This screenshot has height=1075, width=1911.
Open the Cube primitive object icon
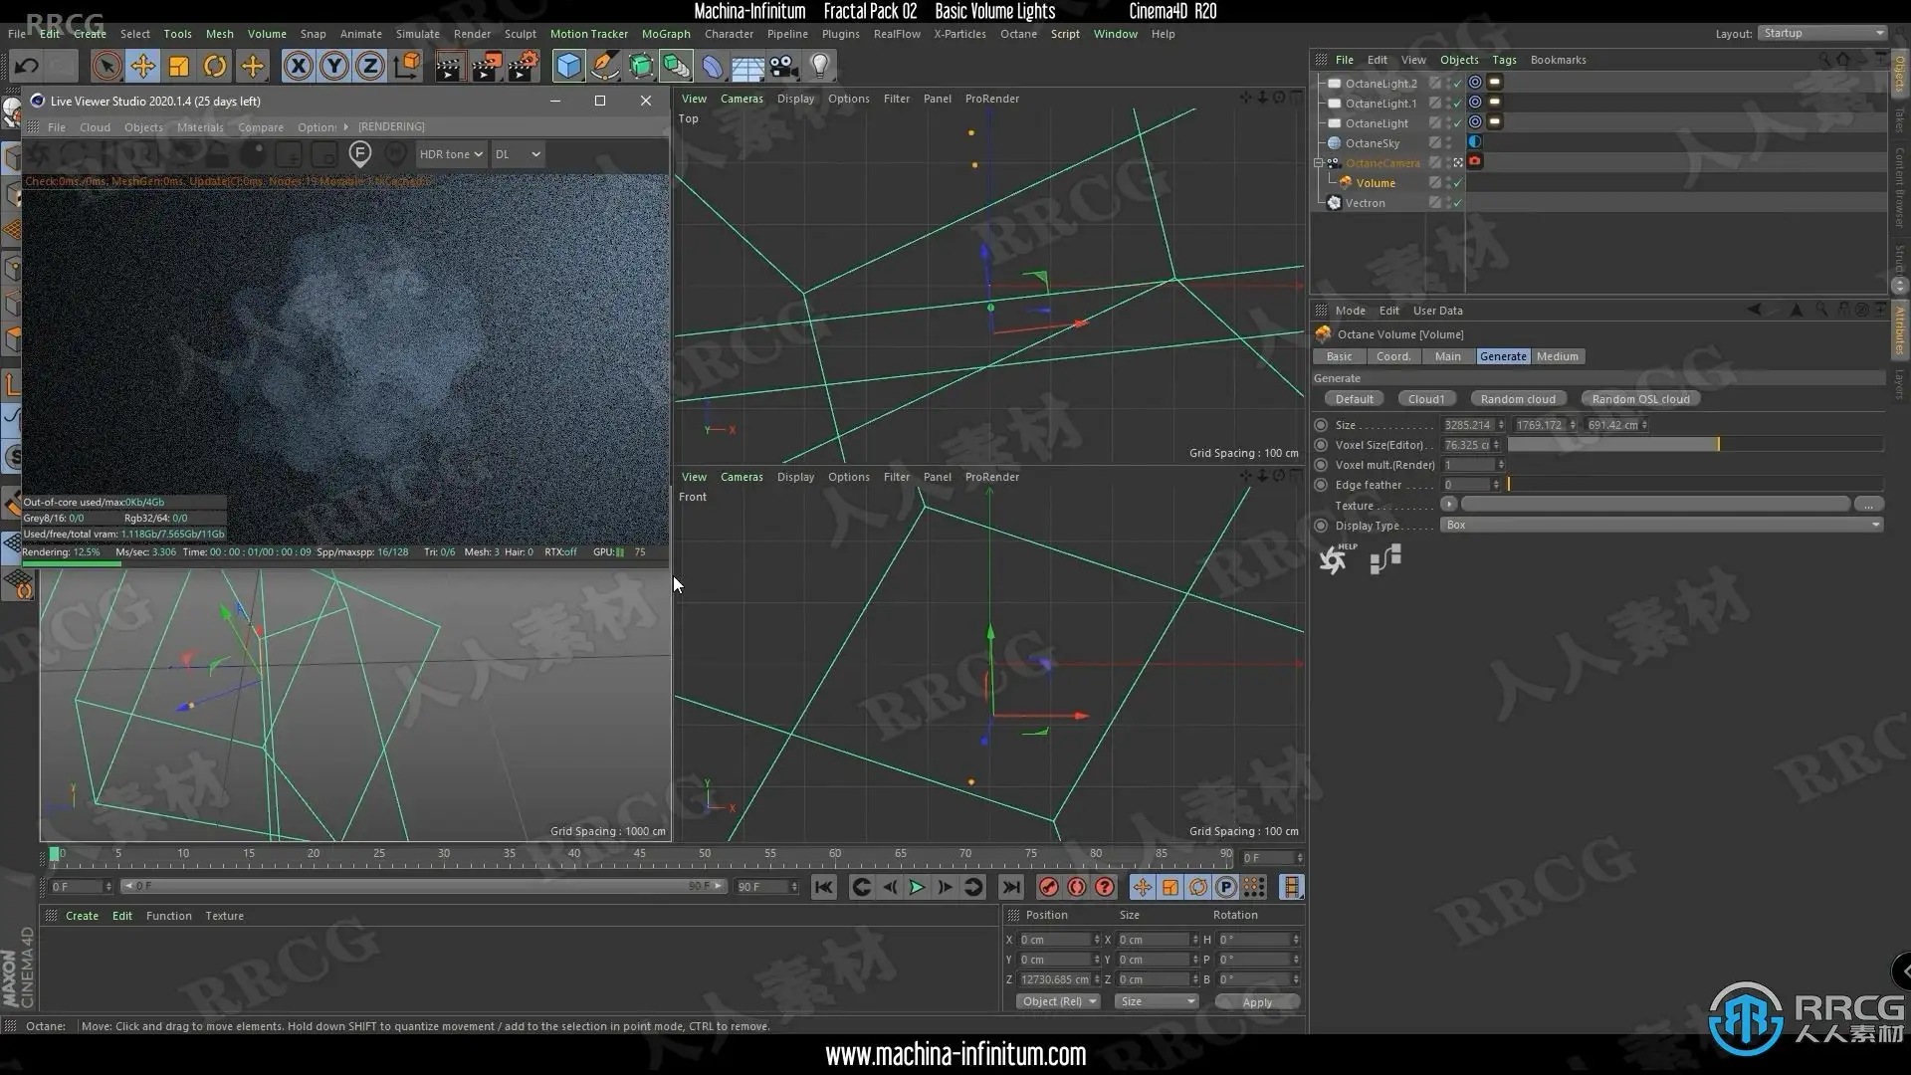coord(568,67)
